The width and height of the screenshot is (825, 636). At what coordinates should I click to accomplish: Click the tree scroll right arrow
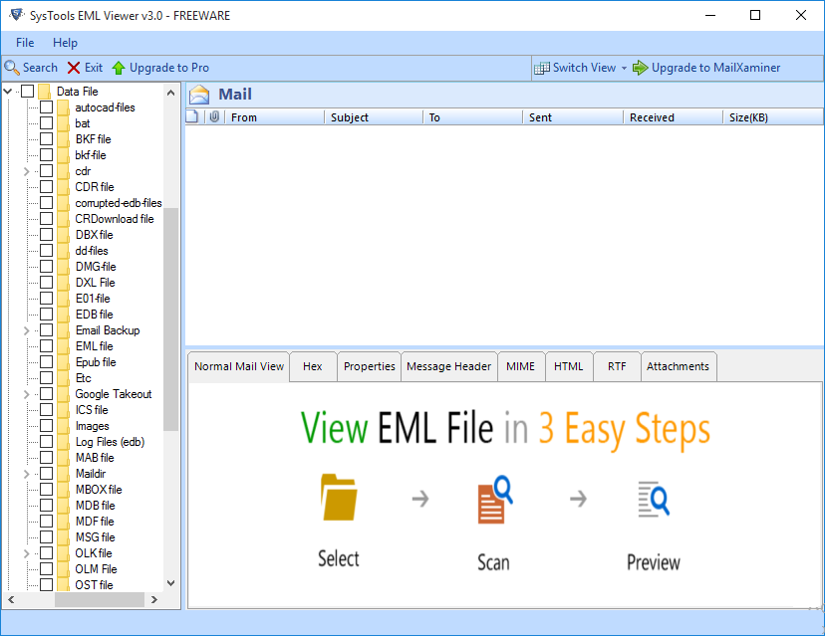pyautogui.click(x=153, y=599)
